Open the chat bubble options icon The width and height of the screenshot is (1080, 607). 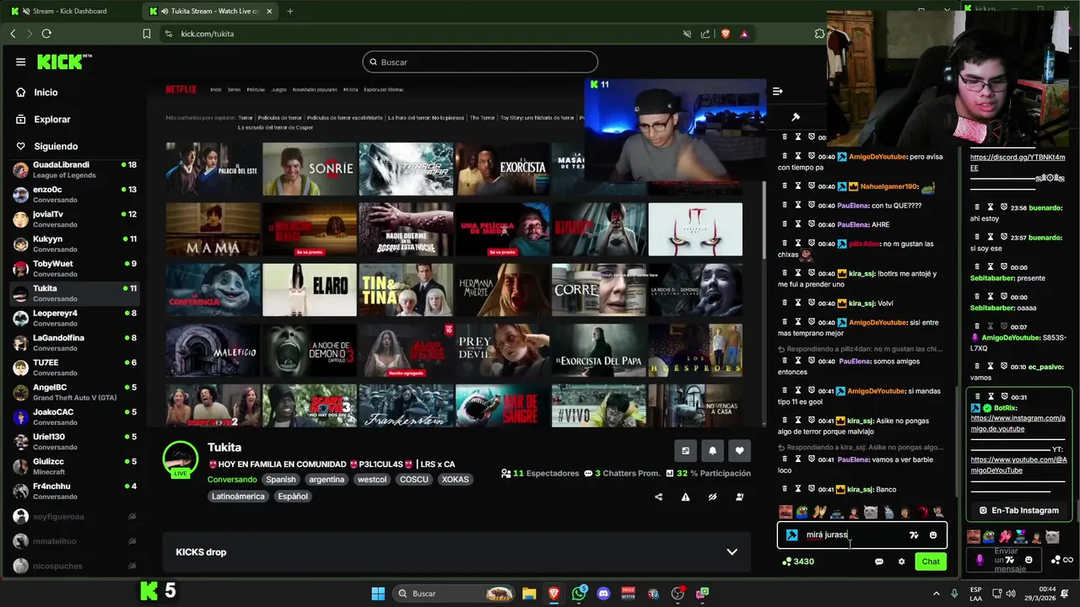879,561
